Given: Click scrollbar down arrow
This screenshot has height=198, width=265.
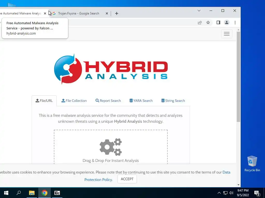Looking at the screenshot, I should coord(238,185).
